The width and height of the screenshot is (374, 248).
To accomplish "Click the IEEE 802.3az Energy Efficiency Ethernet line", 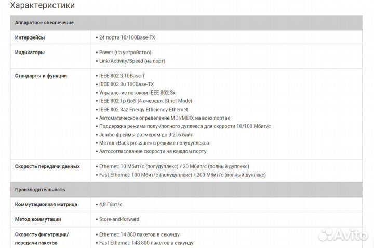I will (143, 110).
